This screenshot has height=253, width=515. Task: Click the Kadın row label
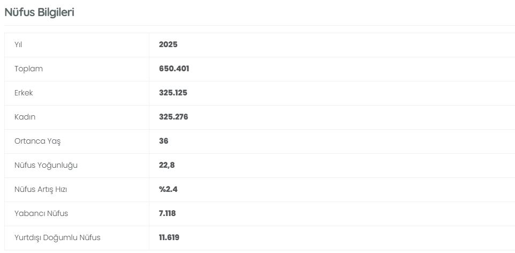[25, 117]
